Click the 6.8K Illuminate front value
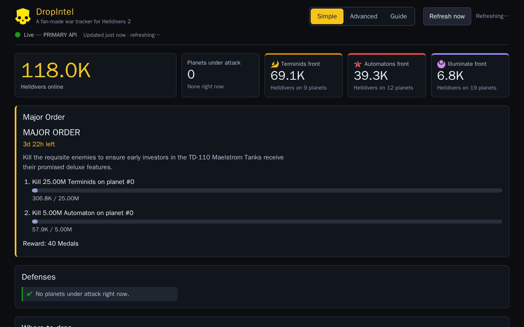Screen dimensions: 524x327 (x=450, y=76)
